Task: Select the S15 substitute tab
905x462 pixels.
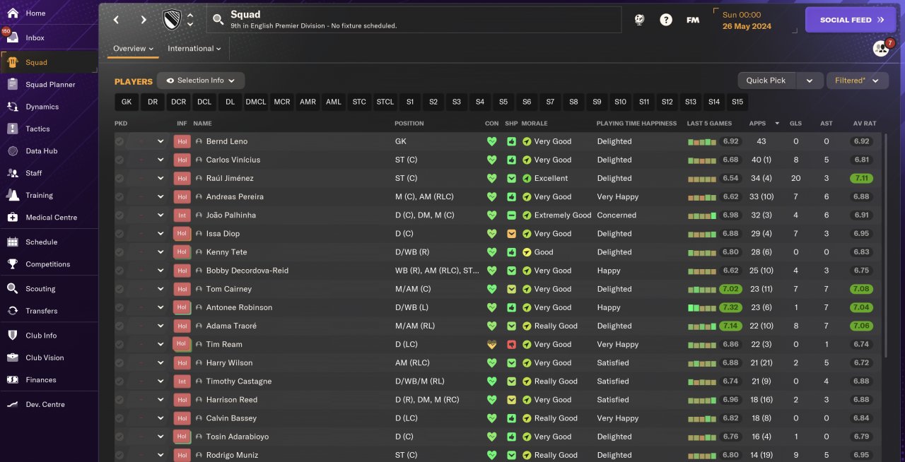Action: point(737,102)
